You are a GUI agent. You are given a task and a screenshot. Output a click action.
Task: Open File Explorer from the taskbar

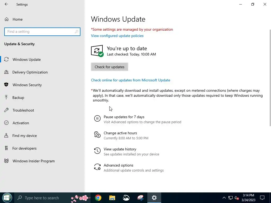(112, 198)
